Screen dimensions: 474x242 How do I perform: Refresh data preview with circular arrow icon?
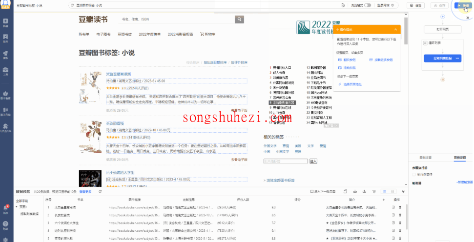point(100,192)
